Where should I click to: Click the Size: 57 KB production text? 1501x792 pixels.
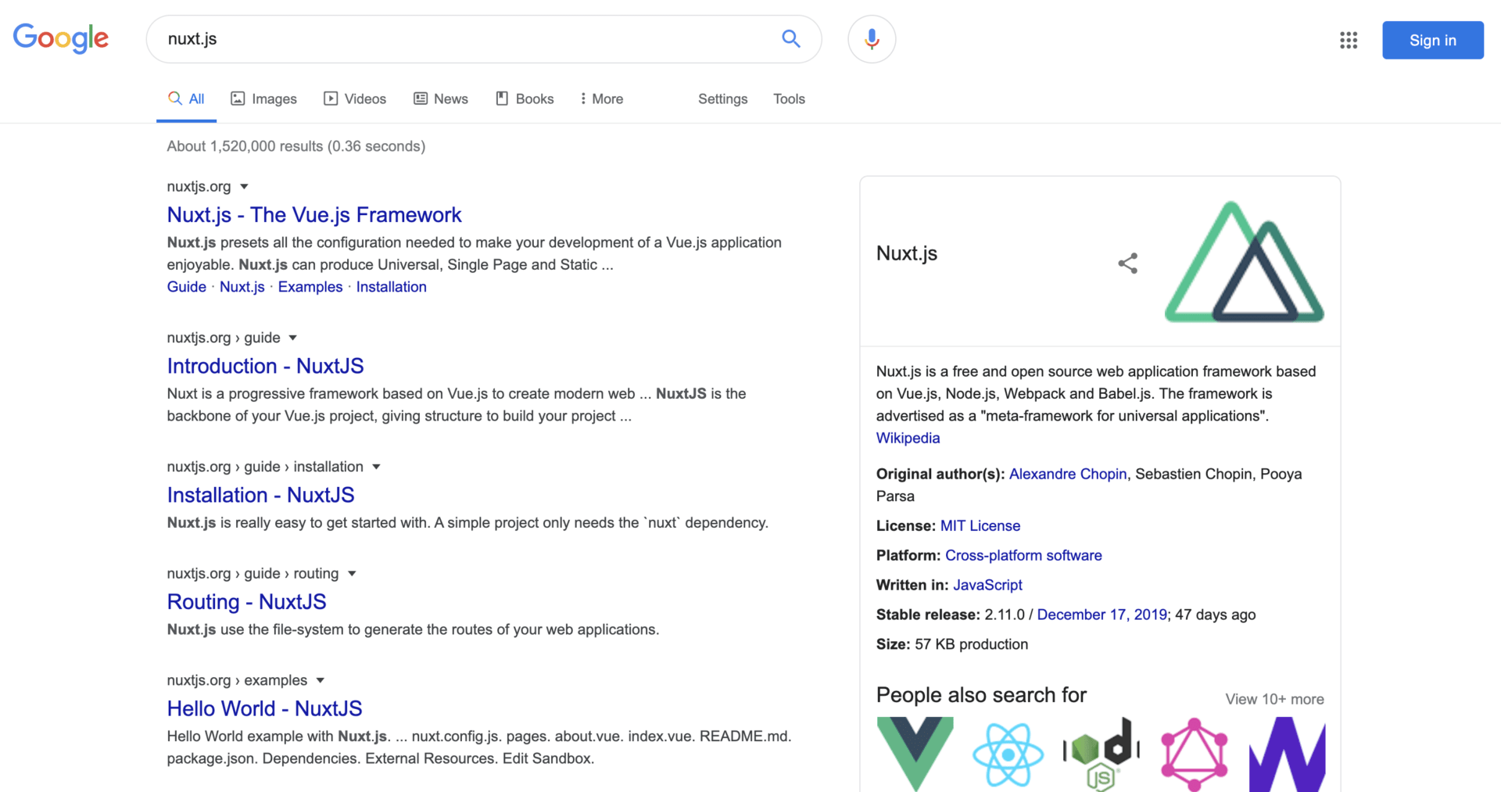click(952, 645)
